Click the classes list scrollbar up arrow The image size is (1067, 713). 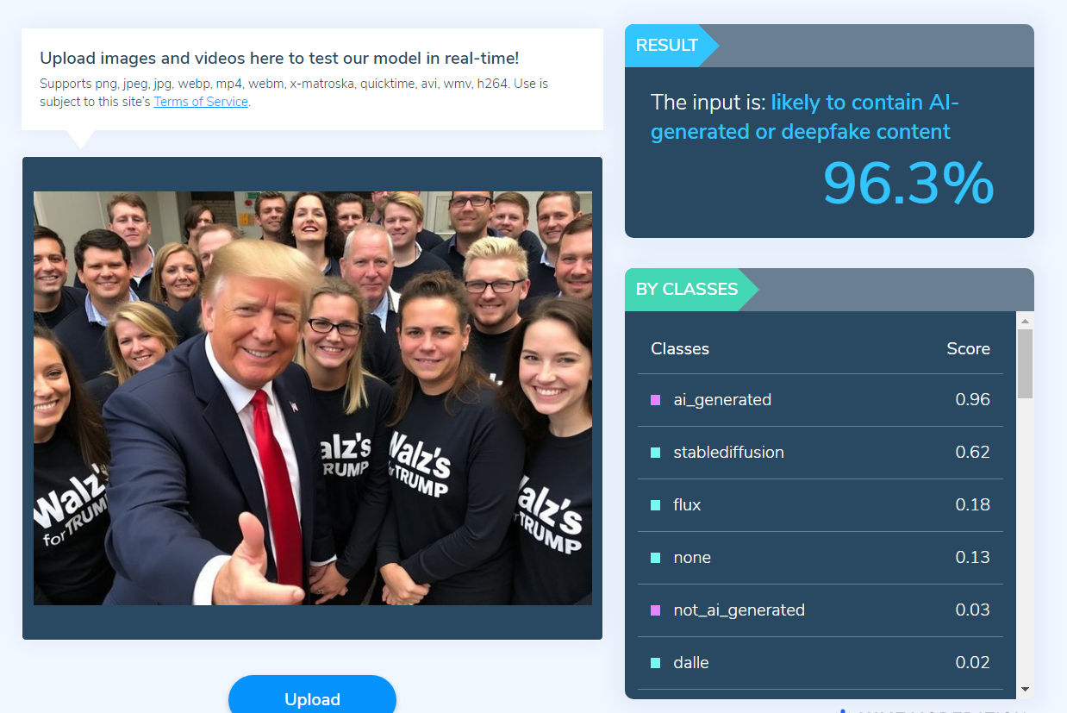click(1025, 321)
